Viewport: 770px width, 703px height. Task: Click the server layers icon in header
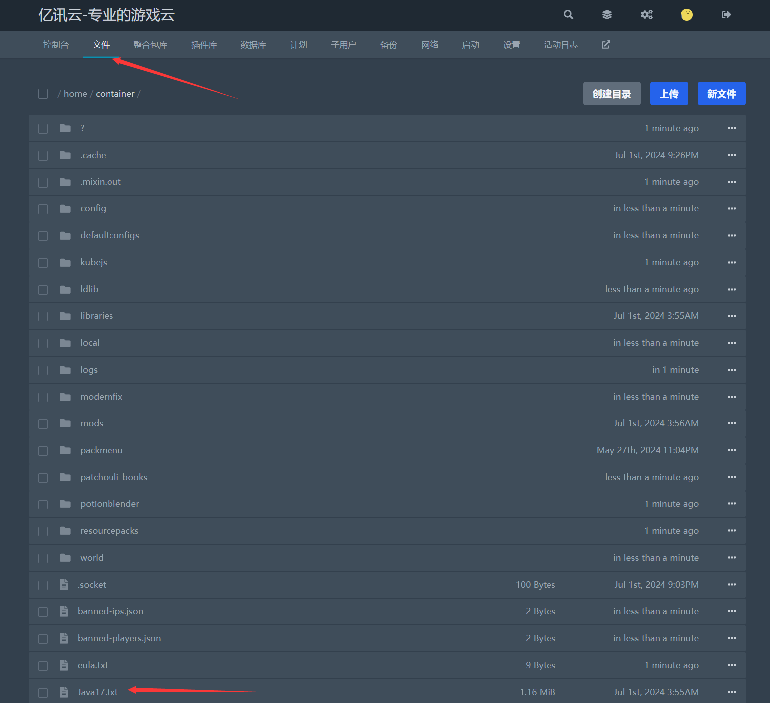click(607, 15)
